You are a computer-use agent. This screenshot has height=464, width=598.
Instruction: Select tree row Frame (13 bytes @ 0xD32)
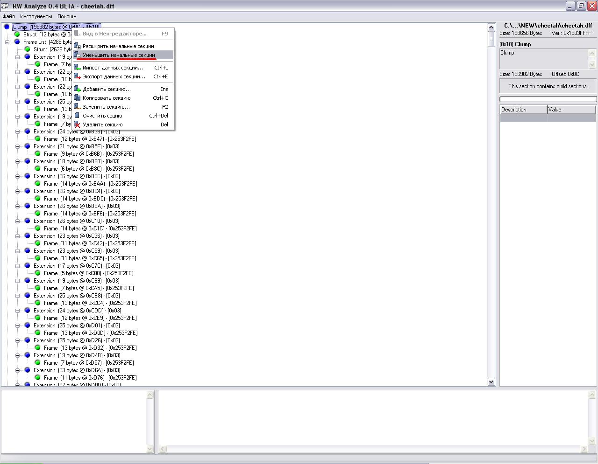click(91, 348)
